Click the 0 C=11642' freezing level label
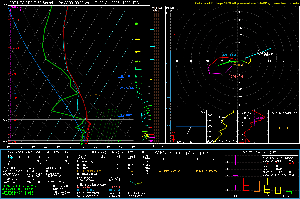 click(125, 115)
